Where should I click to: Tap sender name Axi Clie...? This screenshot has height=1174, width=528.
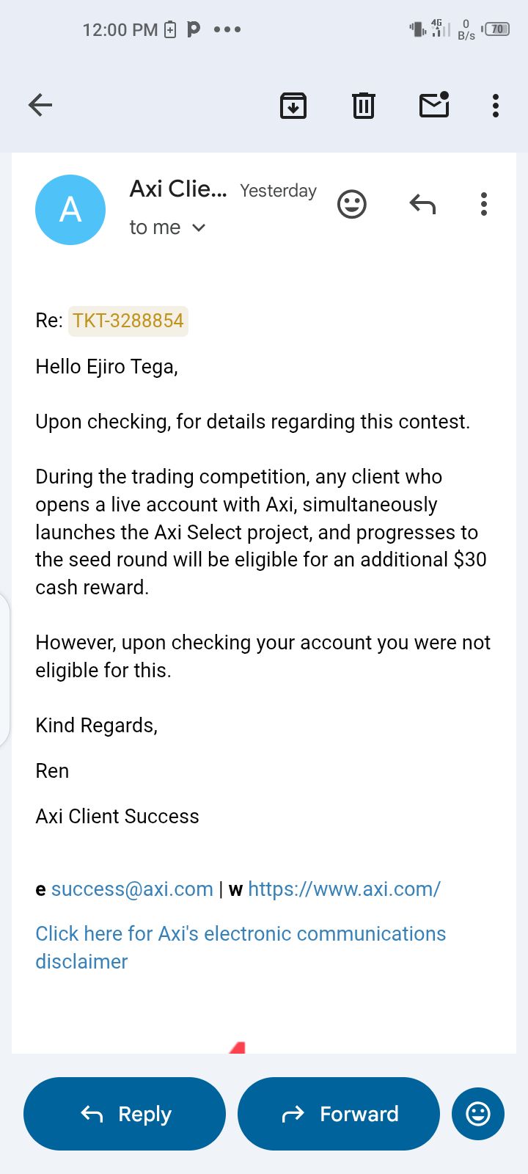[x=178, y=189]
